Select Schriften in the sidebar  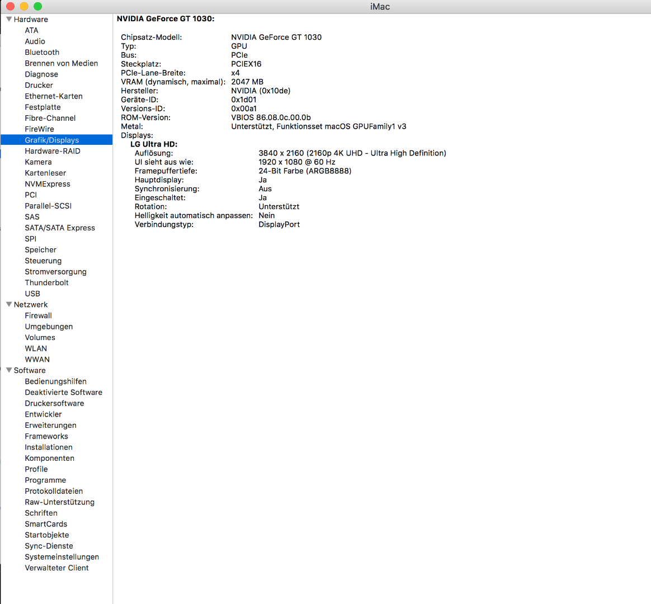click(41, 513)
